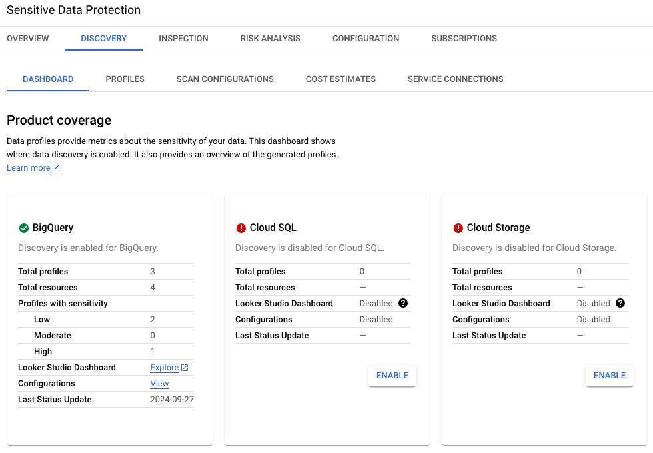
Task: Switch to the Subscriptions tab
Action: tap(464, 39)
